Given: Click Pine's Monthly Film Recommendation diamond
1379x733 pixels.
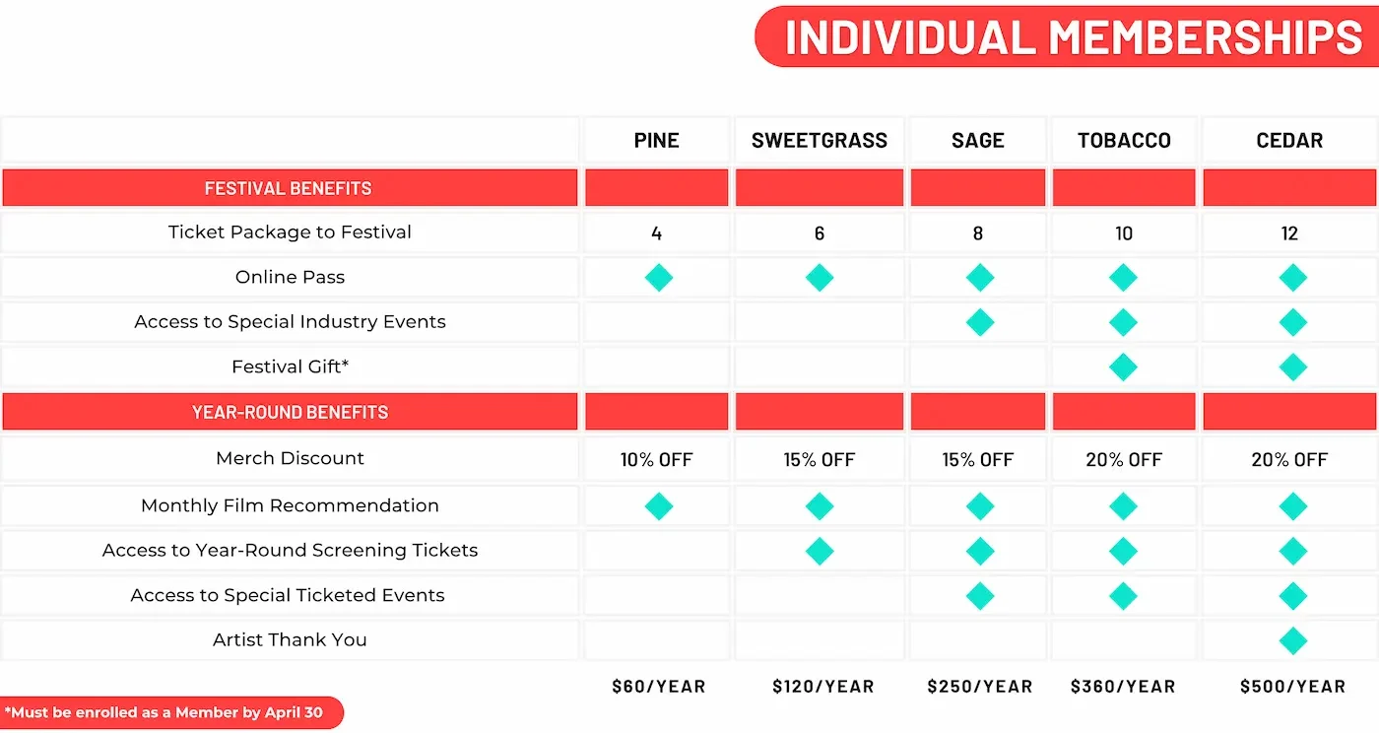Looking at the screenshot, I should (658, 506).
